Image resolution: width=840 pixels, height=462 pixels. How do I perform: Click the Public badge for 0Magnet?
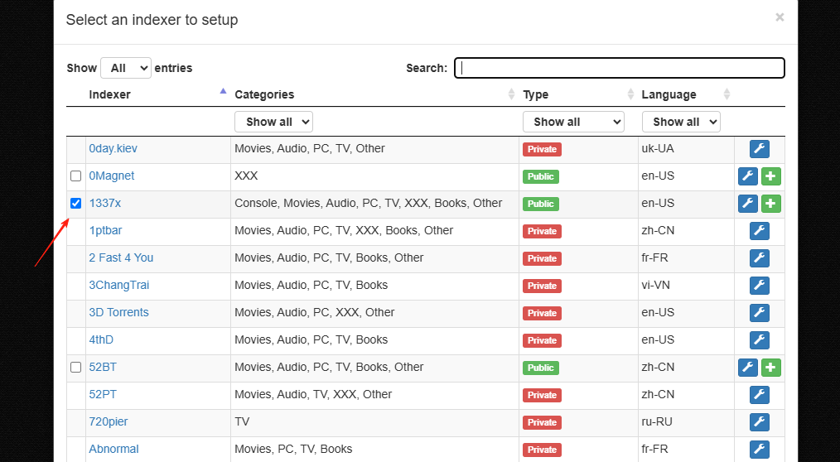point(541,176)
